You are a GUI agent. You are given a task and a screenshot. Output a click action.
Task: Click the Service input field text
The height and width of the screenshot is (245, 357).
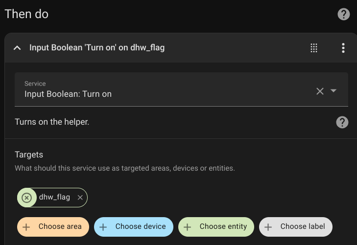68,94
